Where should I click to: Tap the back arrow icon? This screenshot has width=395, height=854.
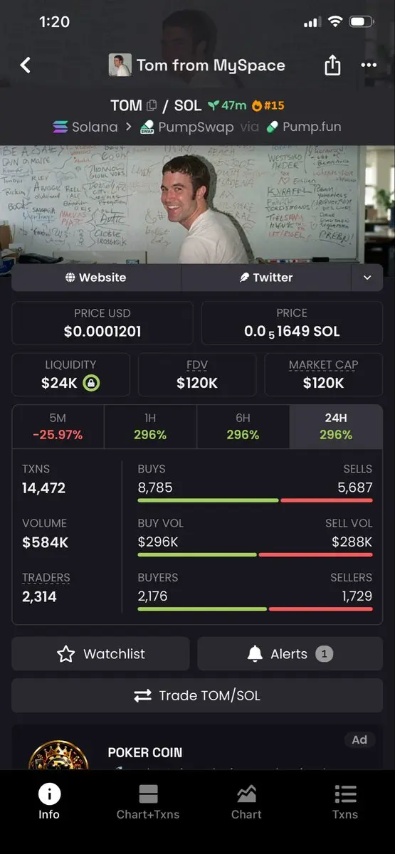pyautogui.click(x=26, y=65)
